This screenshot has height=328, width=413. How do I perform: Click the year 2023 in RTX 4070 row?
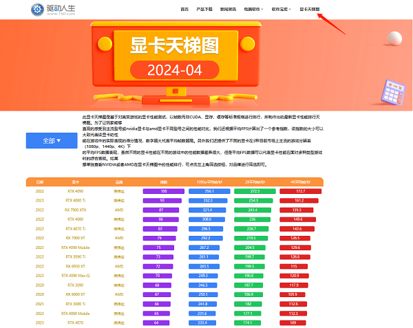[x=40, y=322]
